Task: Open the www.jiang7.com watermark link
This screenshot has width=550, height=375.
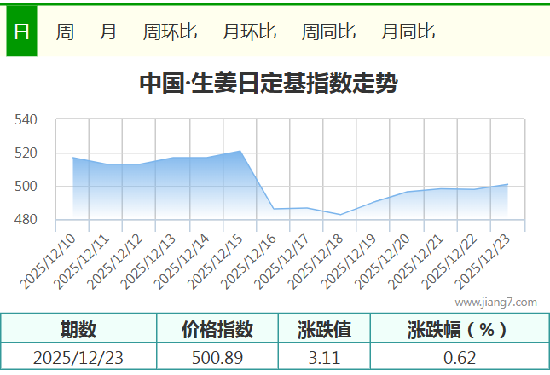Action: click(x=495, y=302)
